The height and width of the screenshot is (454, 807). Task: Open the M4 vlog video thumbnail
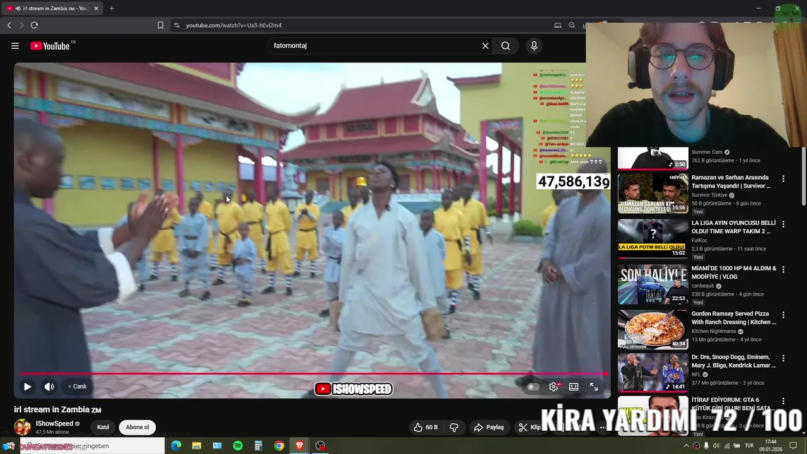pos(653,284)
